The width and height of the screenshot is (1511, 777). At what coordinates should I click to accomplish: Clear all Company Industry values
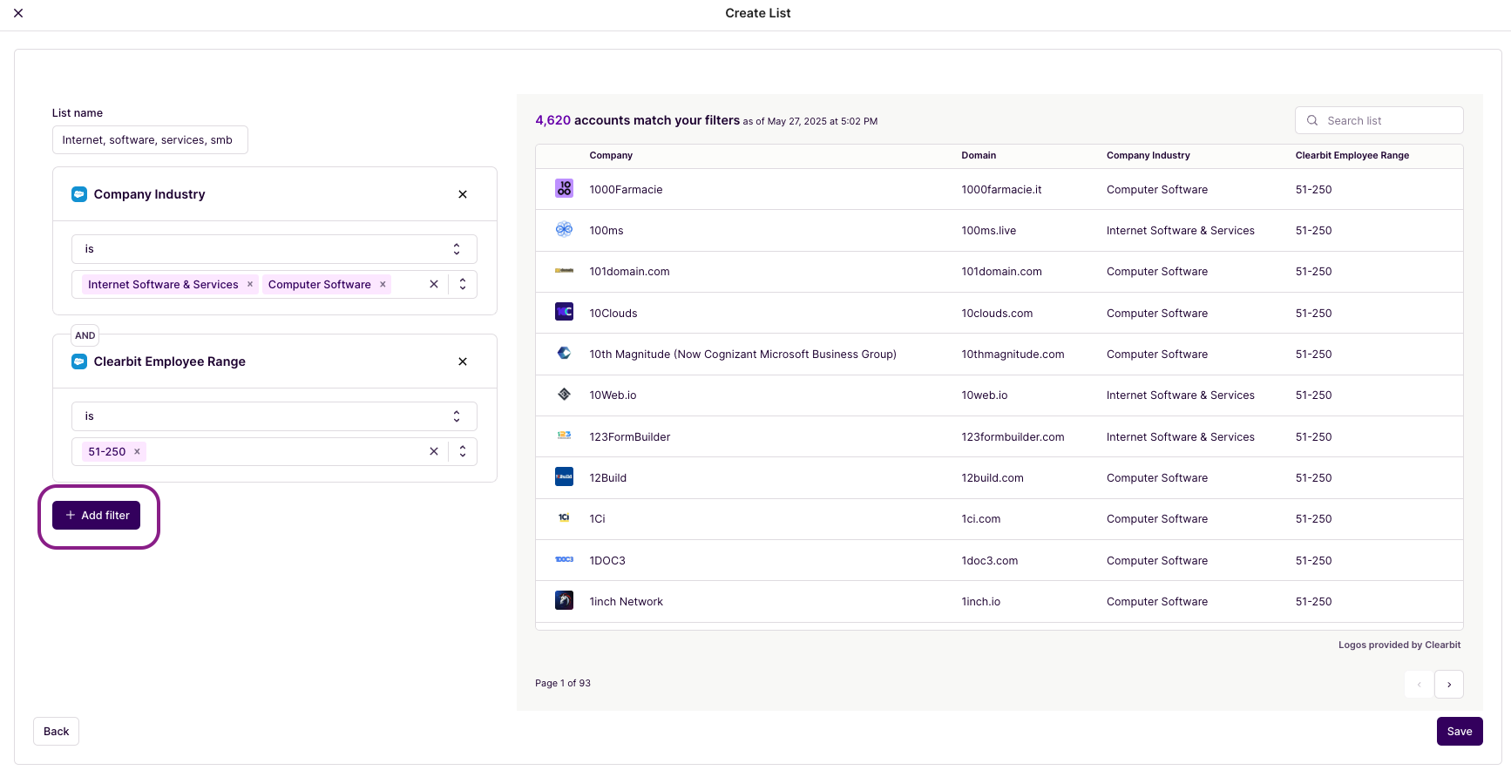(x=434, y=284)
